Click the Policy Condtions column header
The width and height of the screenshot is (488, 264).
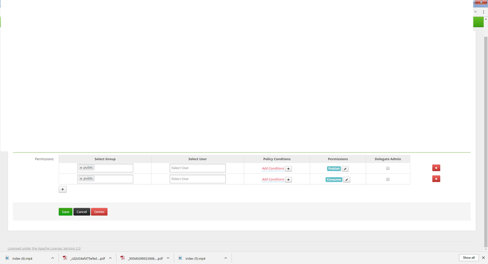[277, 159]
